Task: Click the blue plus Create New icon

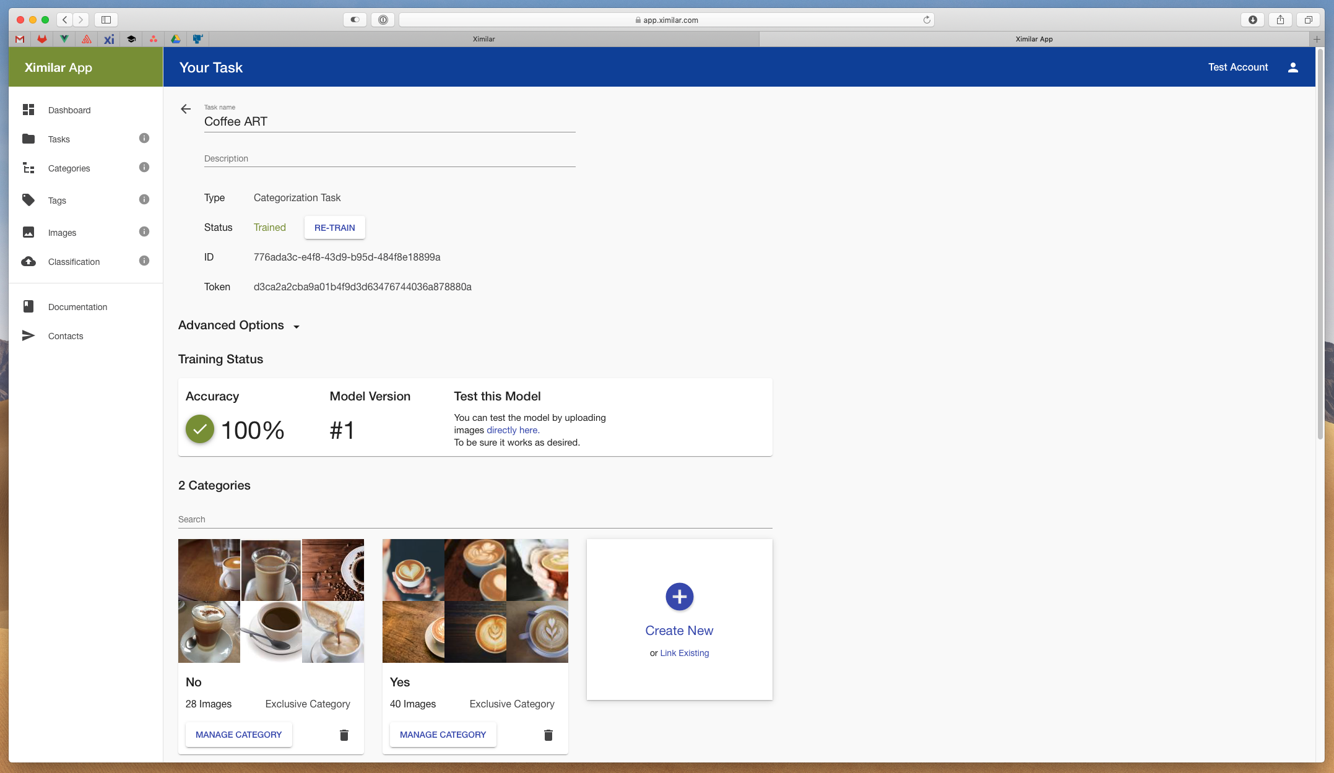Action: 679,597
